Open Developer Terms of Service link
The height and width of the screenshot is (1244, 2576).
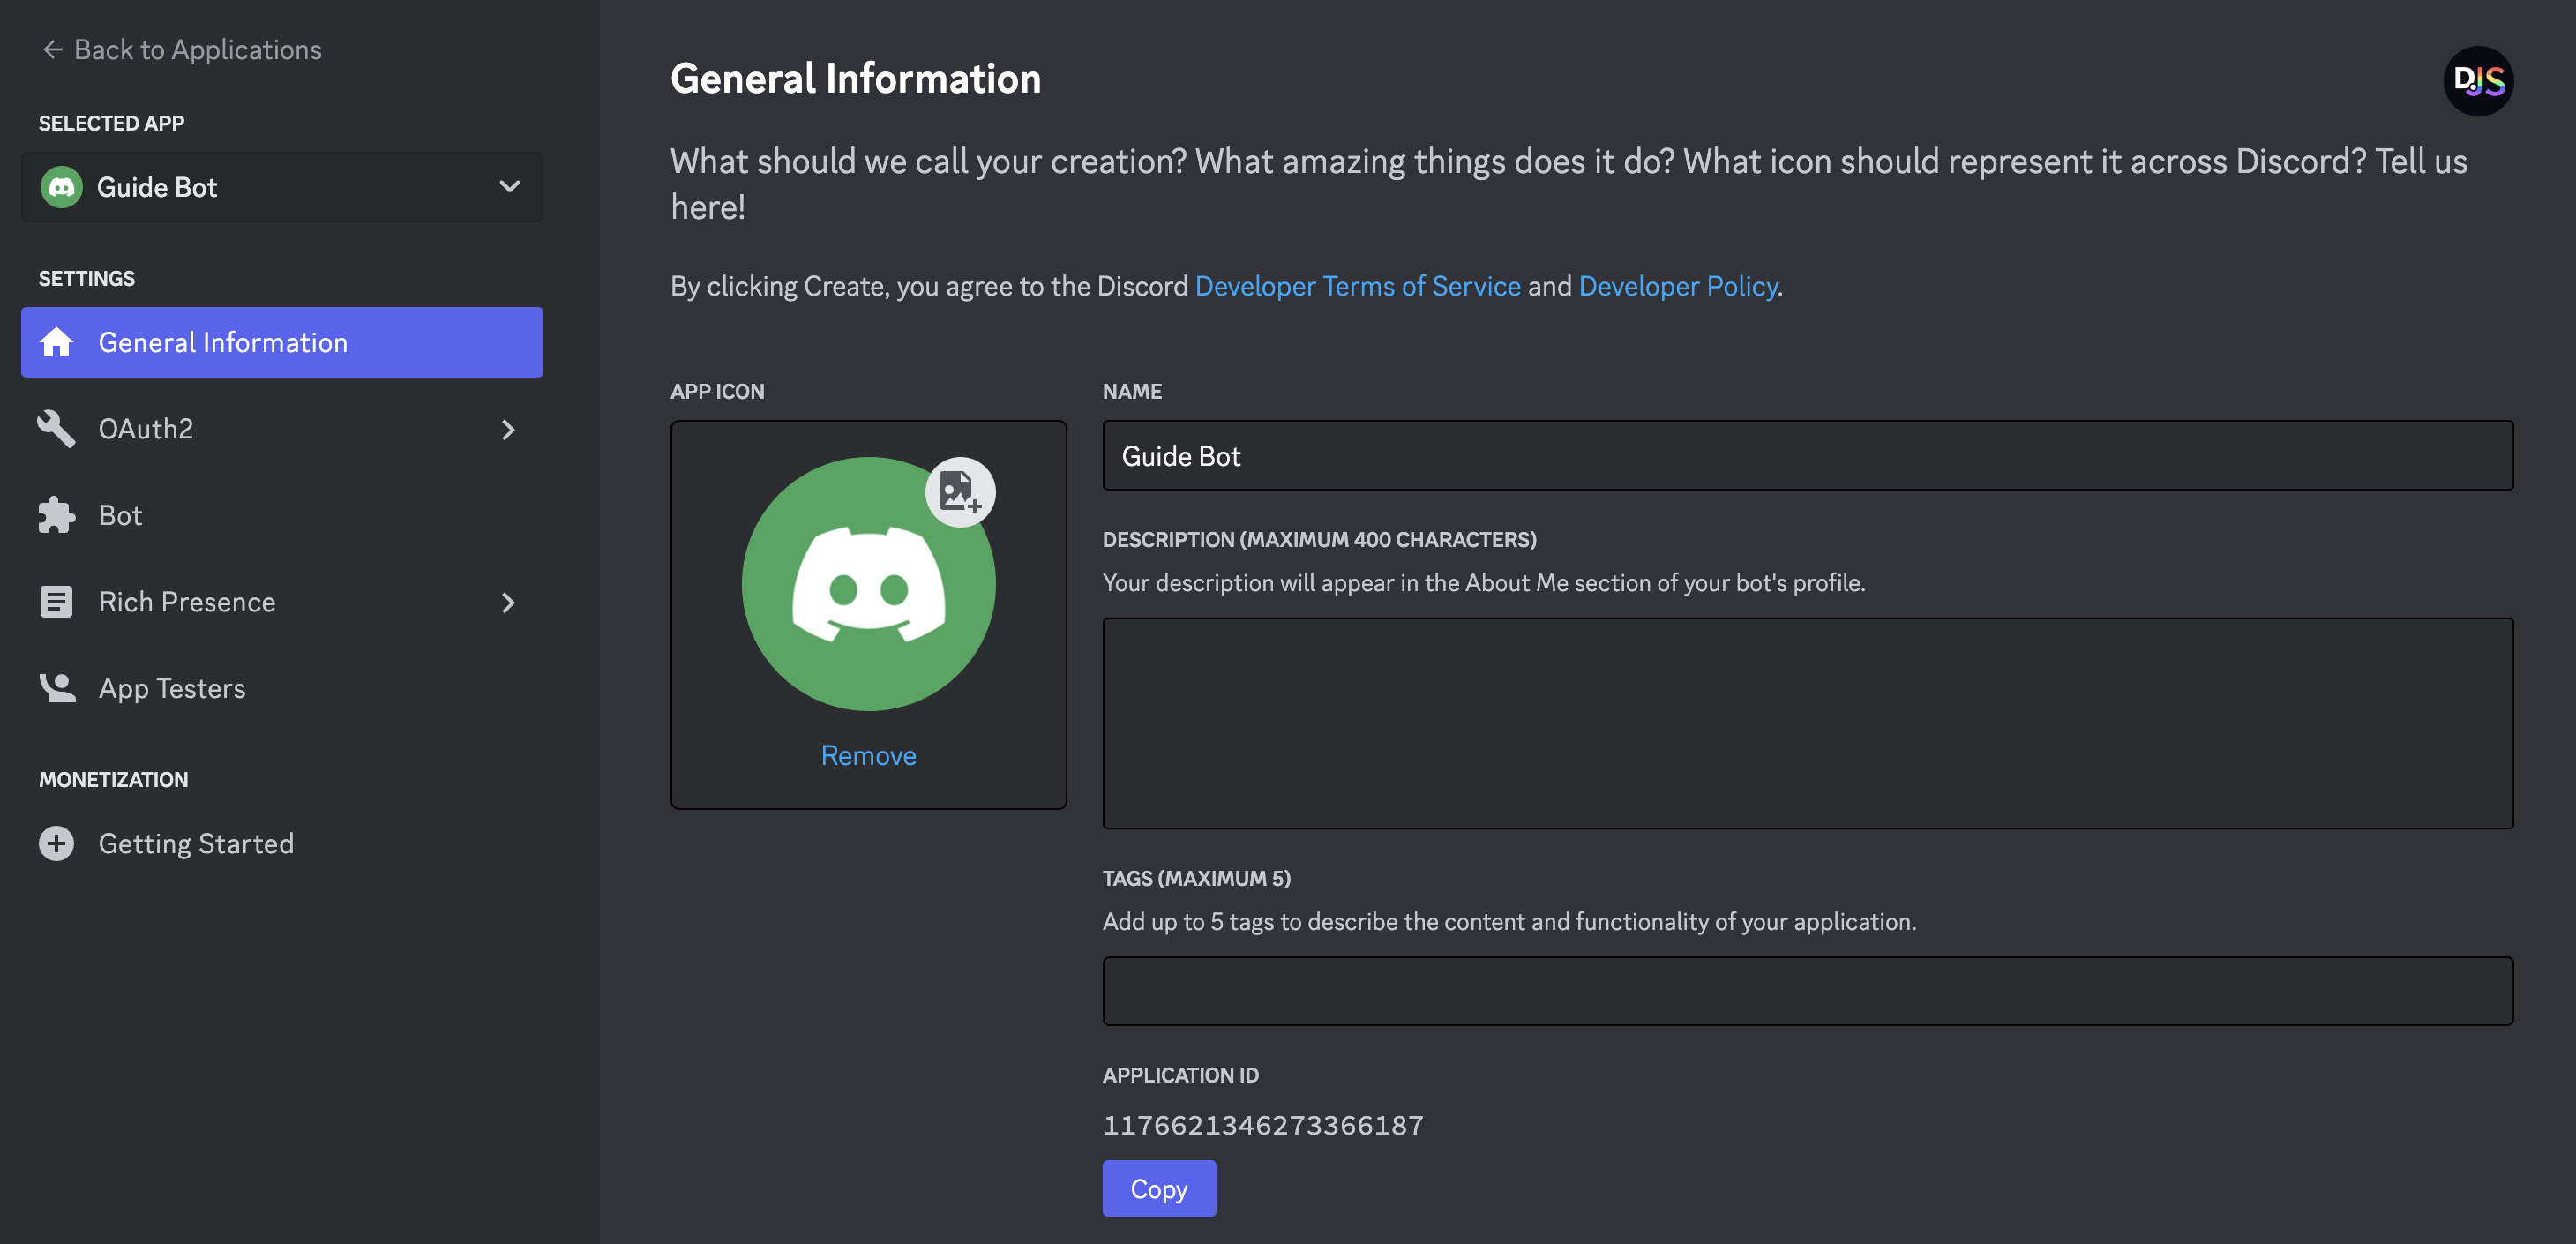click(x=1357, y=286)
